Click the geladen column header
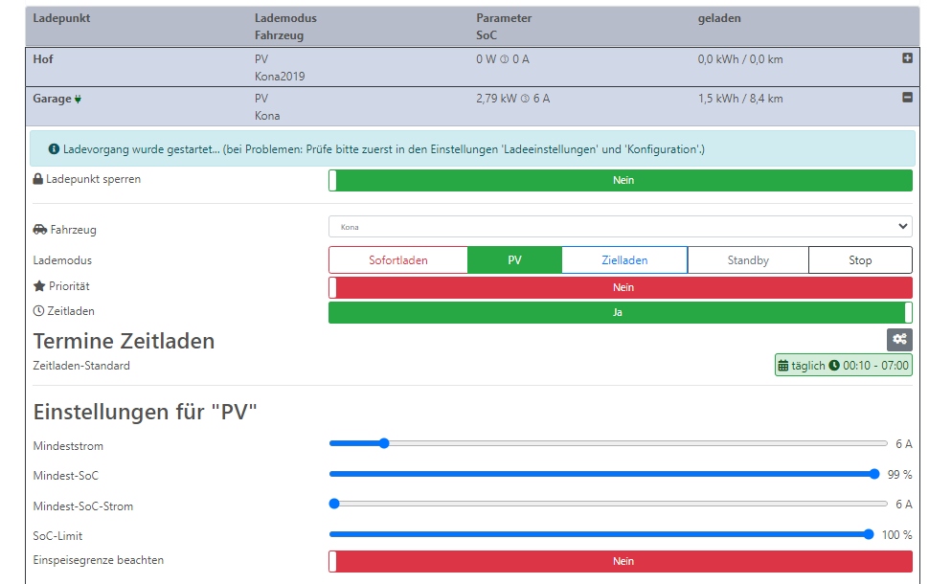The height and width of the screenshot is (584, 929). click(x=719, y=18)
